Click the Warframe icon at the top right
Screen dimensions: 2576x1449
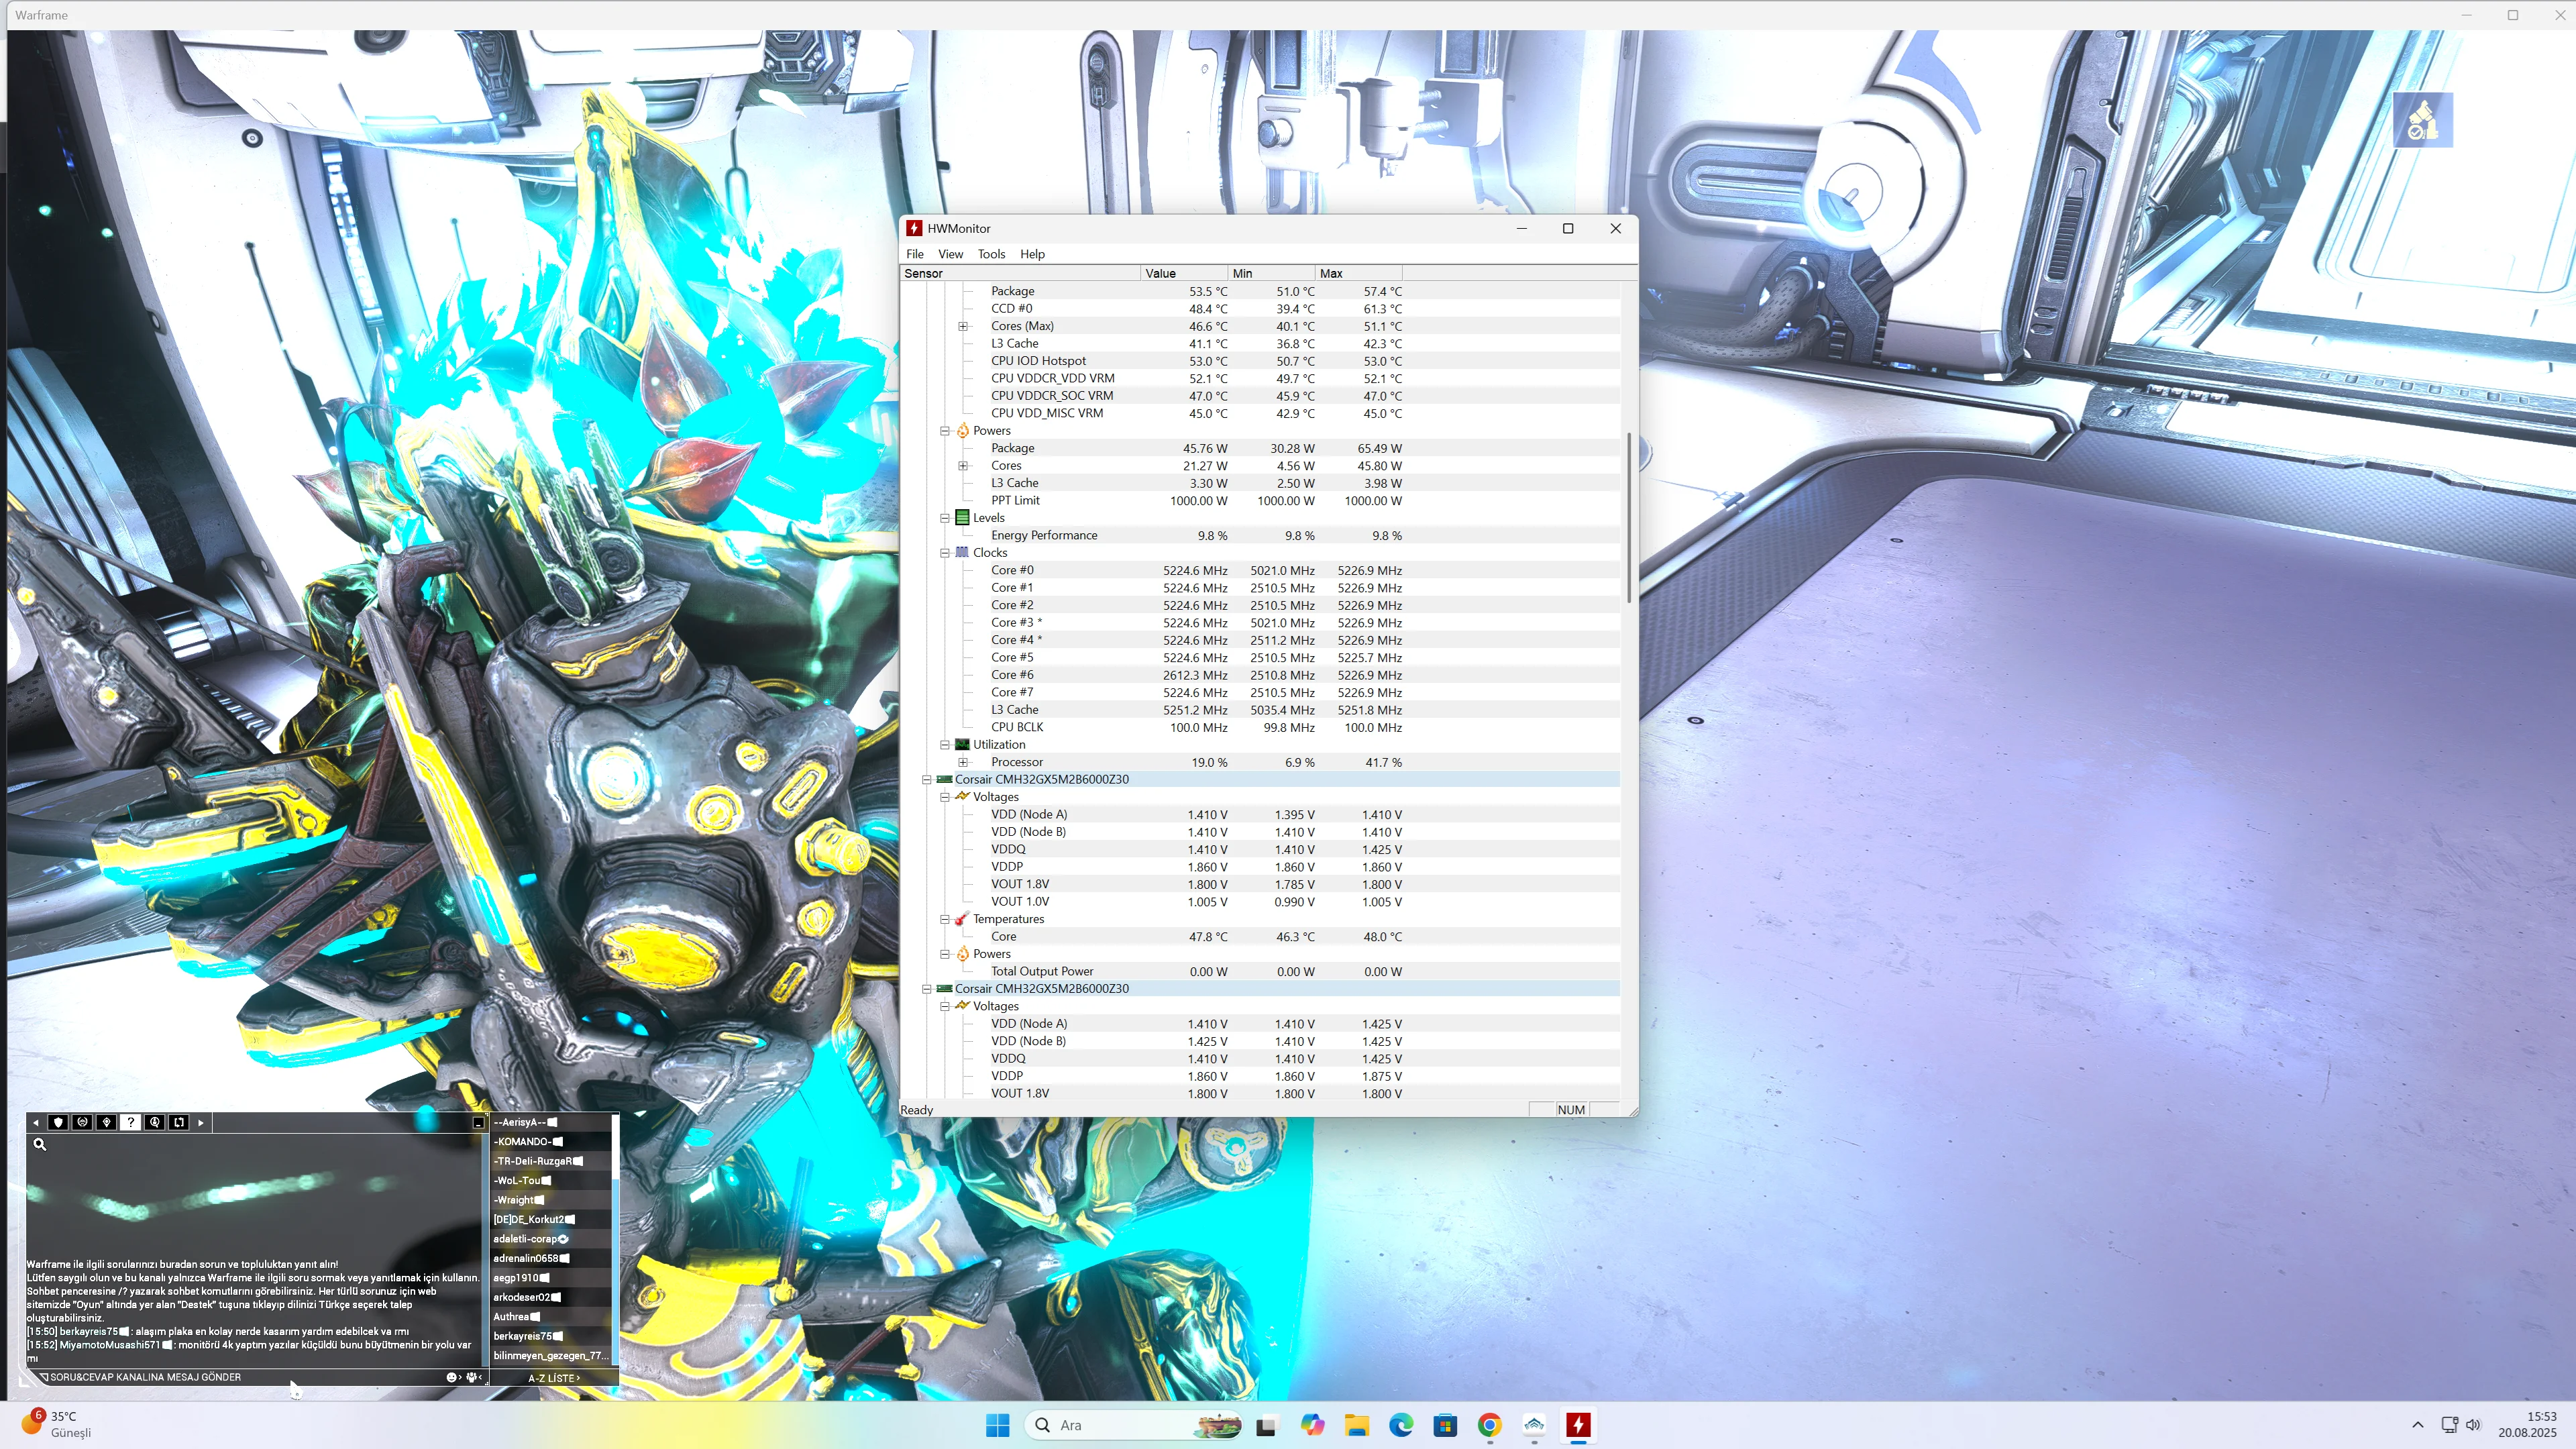tap(2422, 120)
